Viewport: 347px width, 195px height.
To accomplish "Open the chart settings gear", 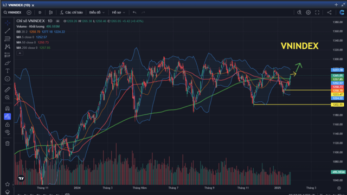I will tap(308, 12).
